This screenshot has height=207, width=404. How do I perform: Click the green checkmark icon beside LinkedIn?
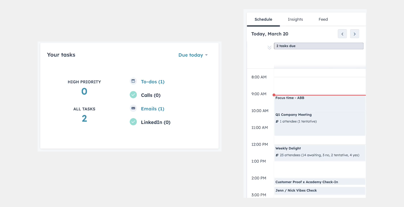tap(133, 122)
